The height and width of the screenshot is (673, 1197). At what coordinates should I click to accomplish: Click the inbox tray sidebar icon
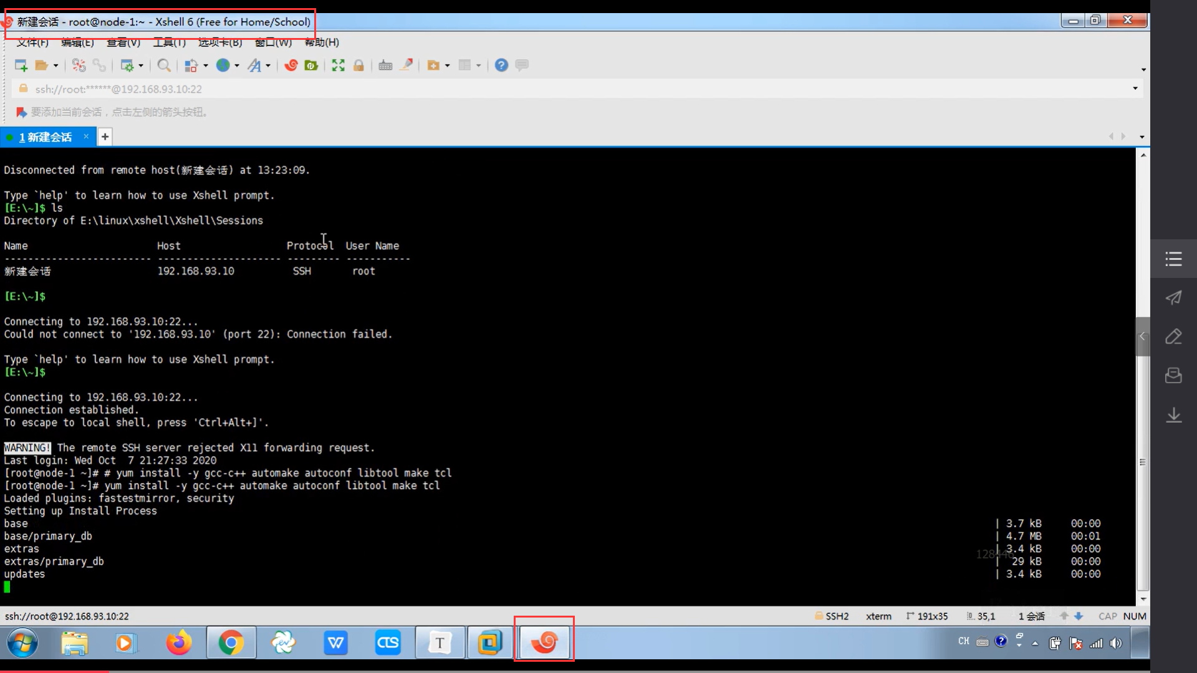(x=1173, y=375)
